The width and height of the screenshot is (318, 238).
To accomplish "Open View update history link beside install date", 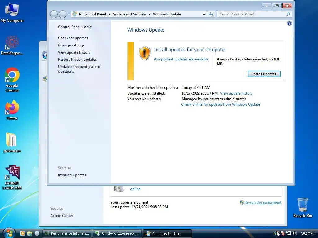I will pos(236,93).
